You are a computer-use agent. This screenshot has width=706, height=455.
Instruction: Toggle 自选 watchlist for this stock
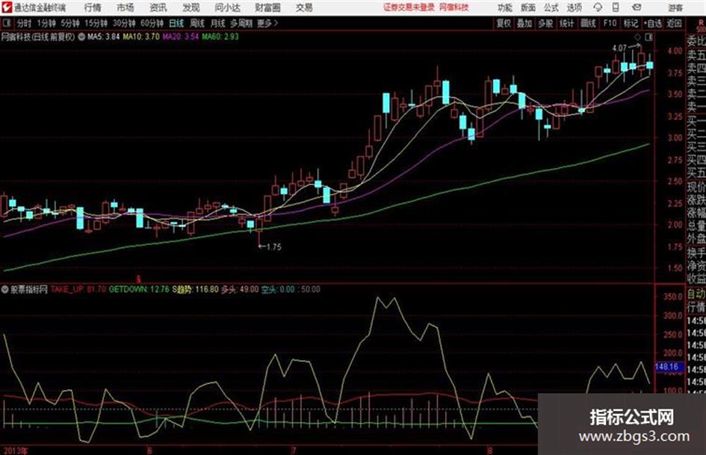coord(652,23)
